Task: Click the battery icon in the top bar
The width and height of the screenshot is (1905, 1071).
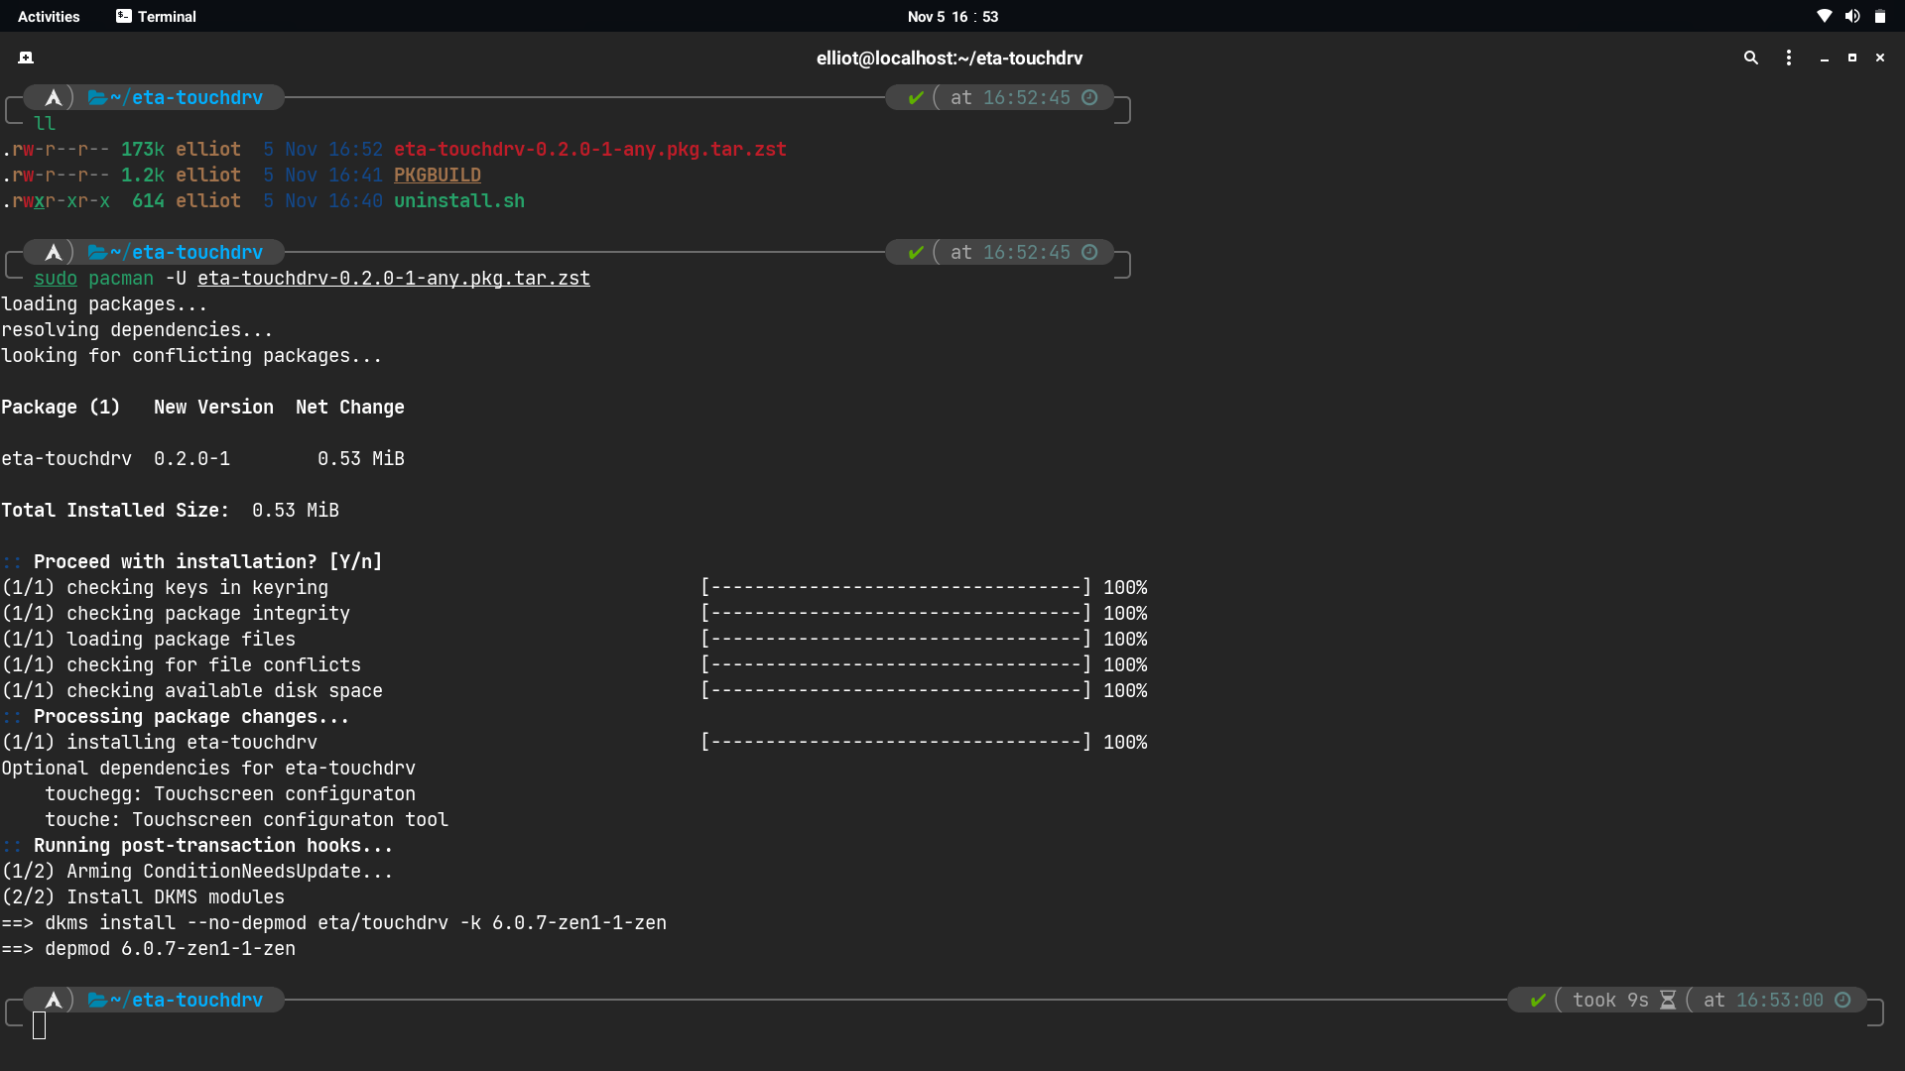Action: [1881, 16]
